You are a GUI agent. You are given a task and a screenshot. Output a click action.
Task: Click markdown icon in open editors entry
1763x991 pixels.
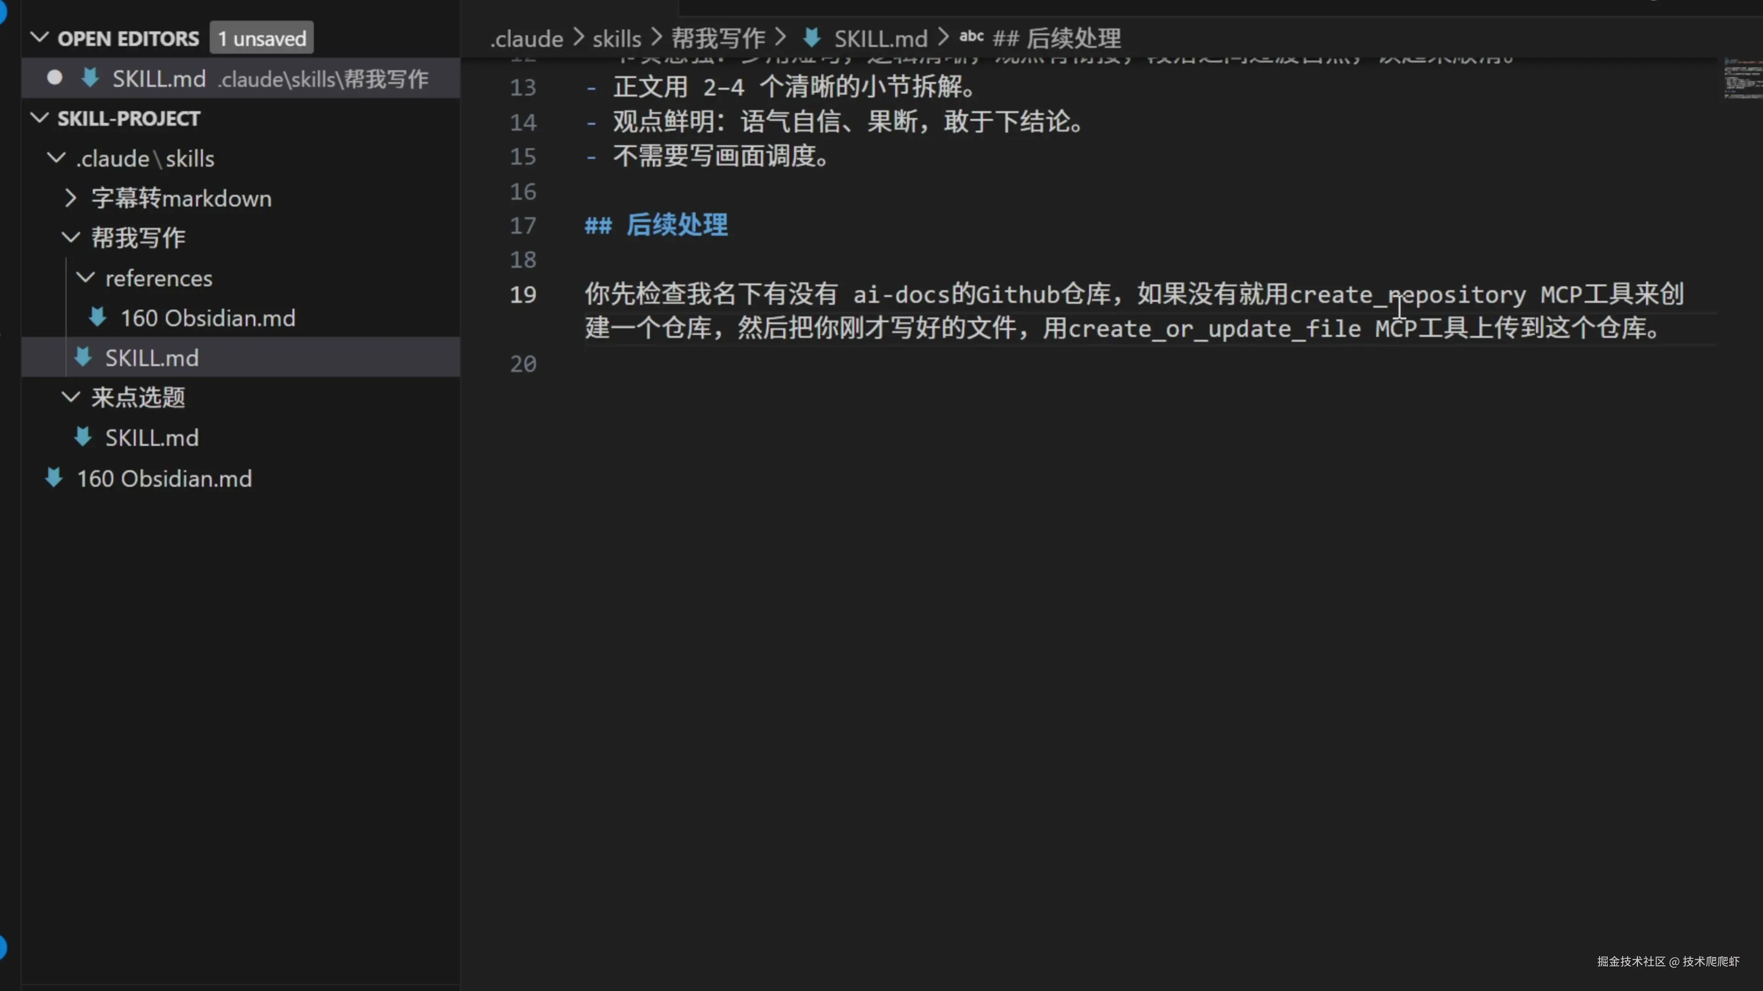click(x=90, y=78)
